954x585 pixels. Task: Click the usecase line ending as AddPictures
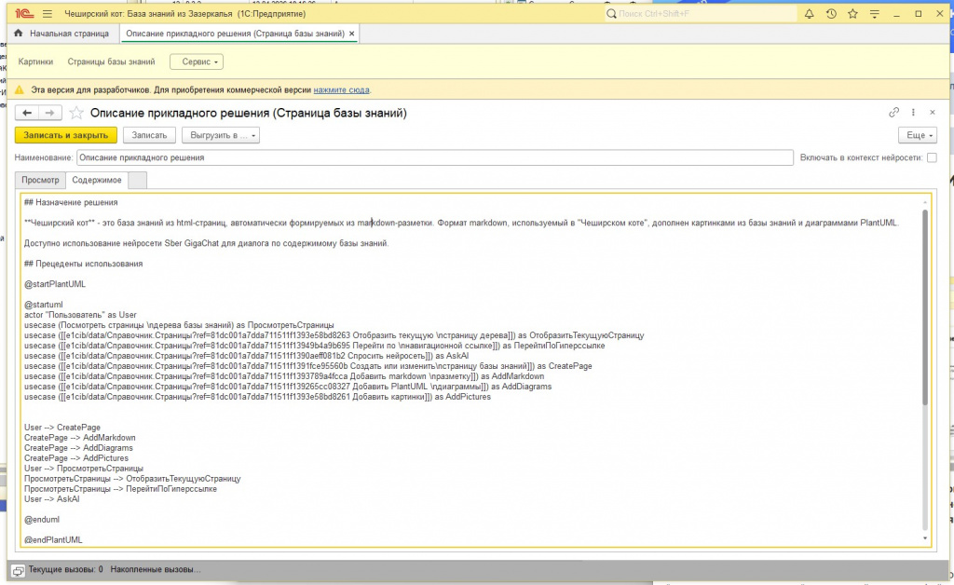pos(257,397)
